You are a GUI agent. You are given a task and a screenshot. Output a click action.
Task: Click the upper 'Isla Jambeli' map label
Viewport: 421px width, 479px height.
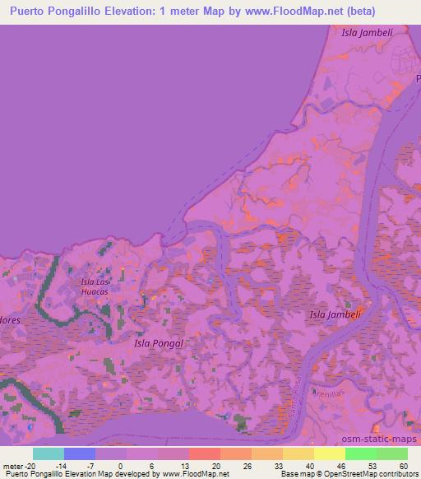367,33
